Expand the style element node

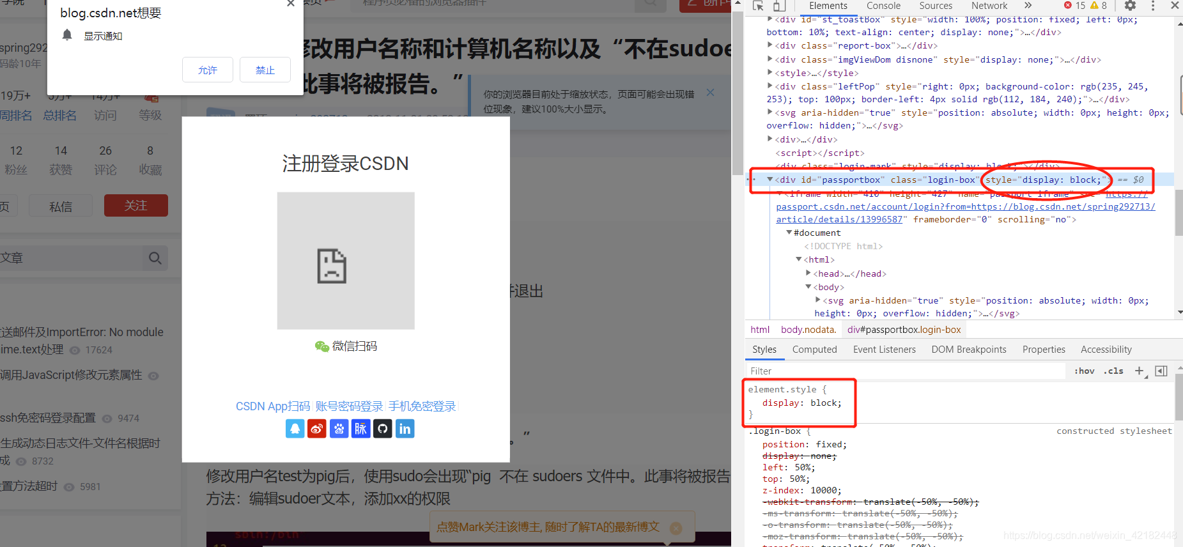(769, 73)
